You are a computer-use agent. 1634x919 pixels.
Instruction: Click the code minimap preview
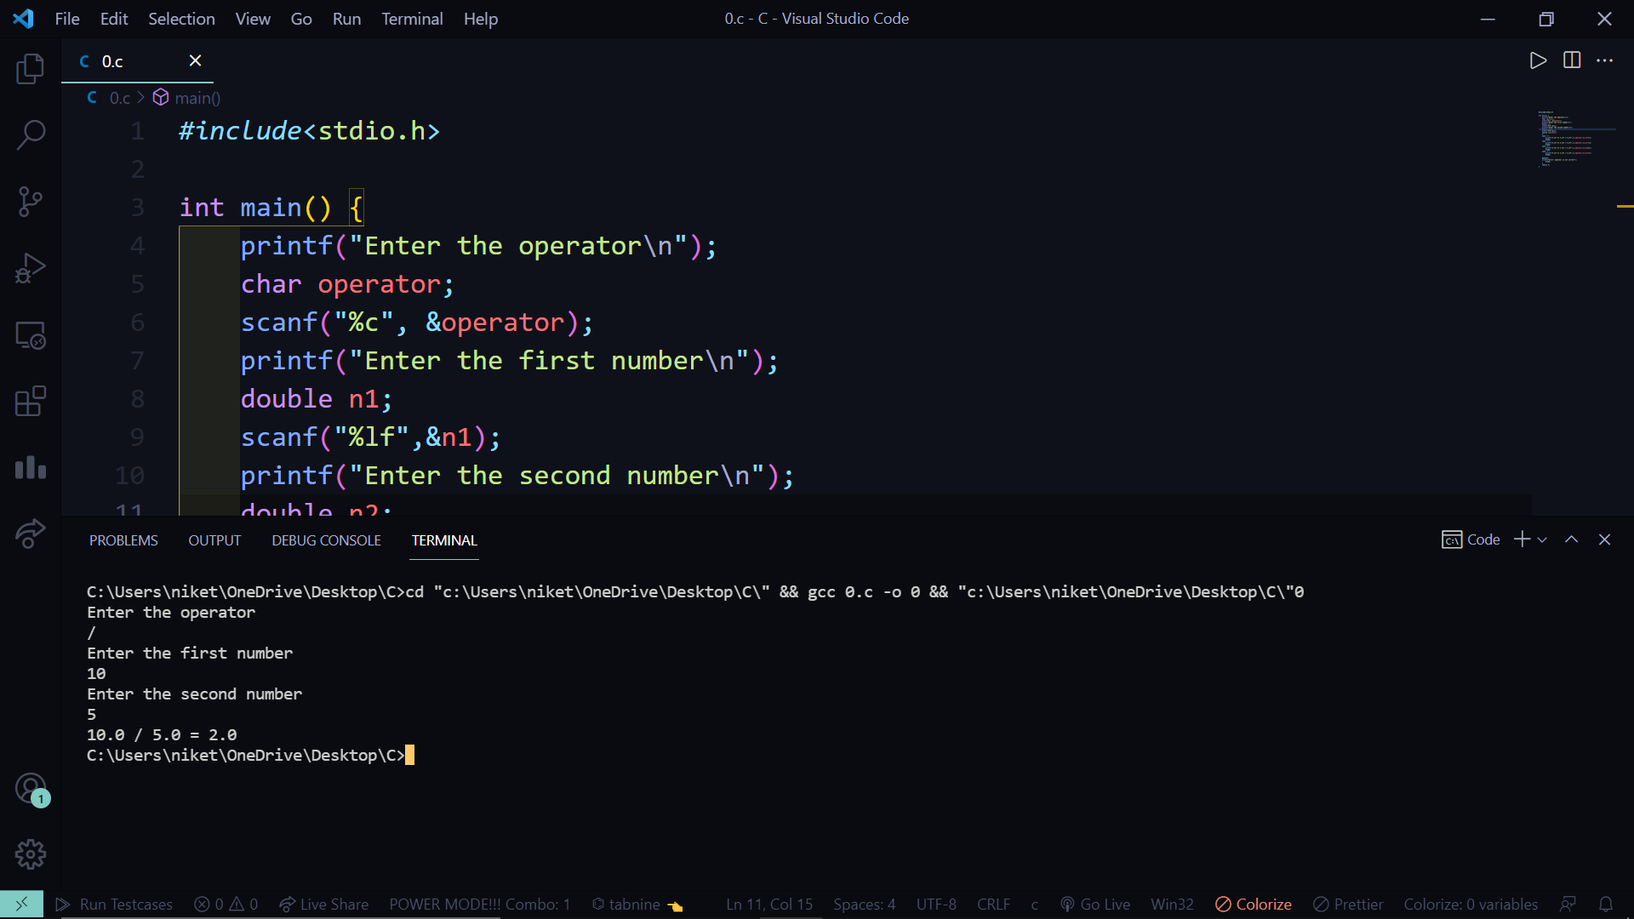[1564, 138]
